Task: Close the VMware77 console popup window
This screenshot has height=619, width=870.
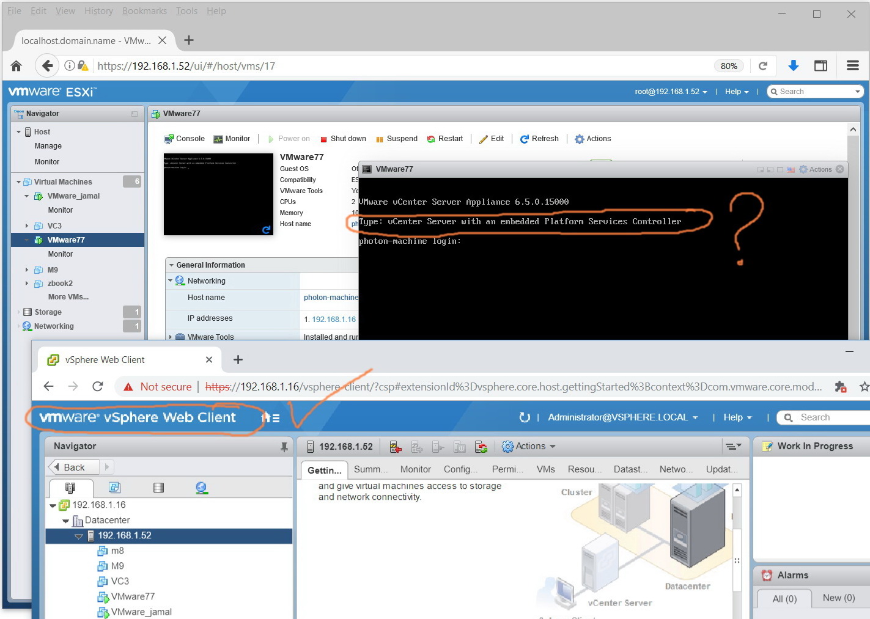Action: [x=840, y=169]
